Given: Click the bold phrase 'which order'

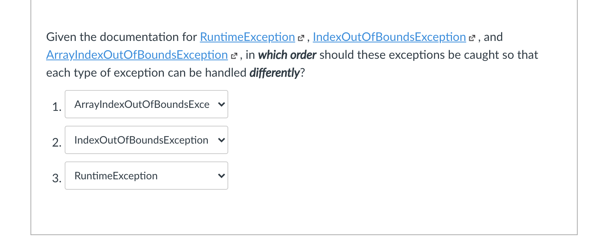Looking at the screenshot, I should (288, 55).
